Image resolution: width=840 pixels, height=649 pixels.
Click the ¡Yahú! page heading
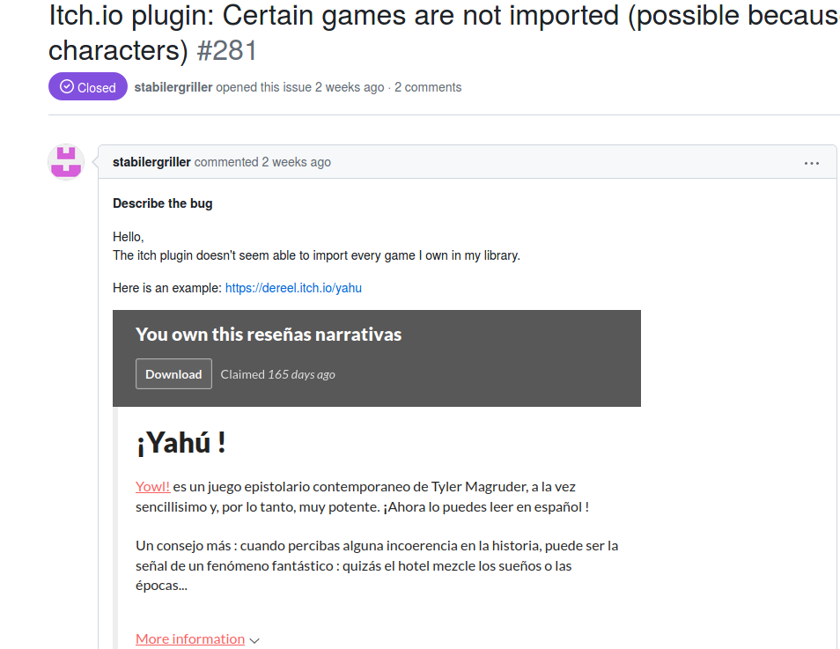tap(180, 442)
